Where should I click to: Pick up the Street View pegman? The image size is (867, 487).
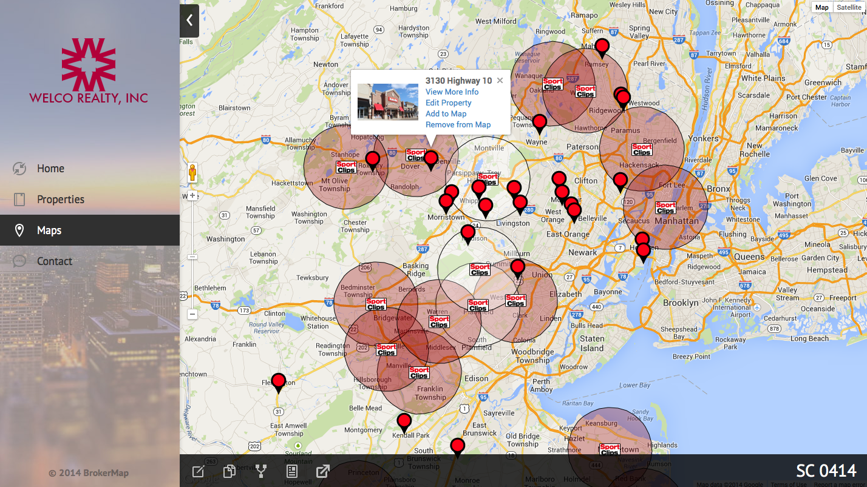click(x=192, y=173)
